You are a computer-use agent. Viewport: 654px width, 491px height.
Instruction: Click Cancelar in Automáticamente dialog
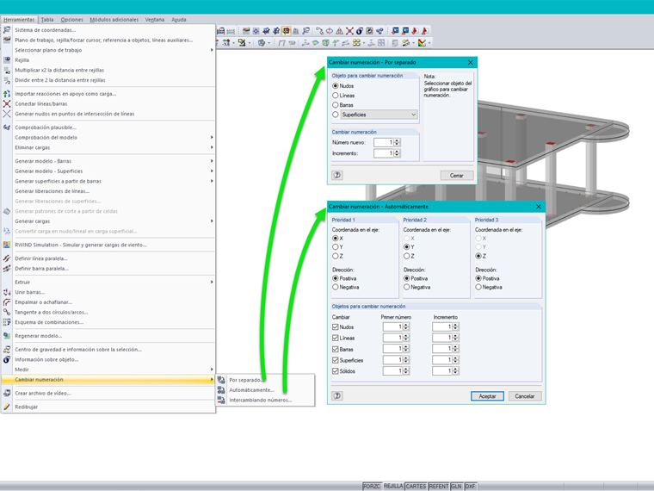click(x=525, y=395)
